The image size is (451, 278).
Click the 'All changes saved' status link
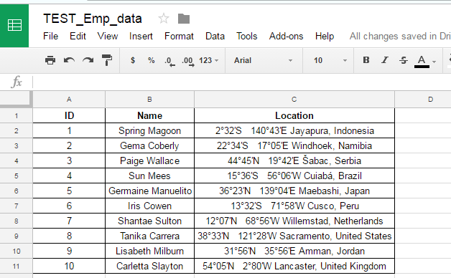click(x=400, y=36)
